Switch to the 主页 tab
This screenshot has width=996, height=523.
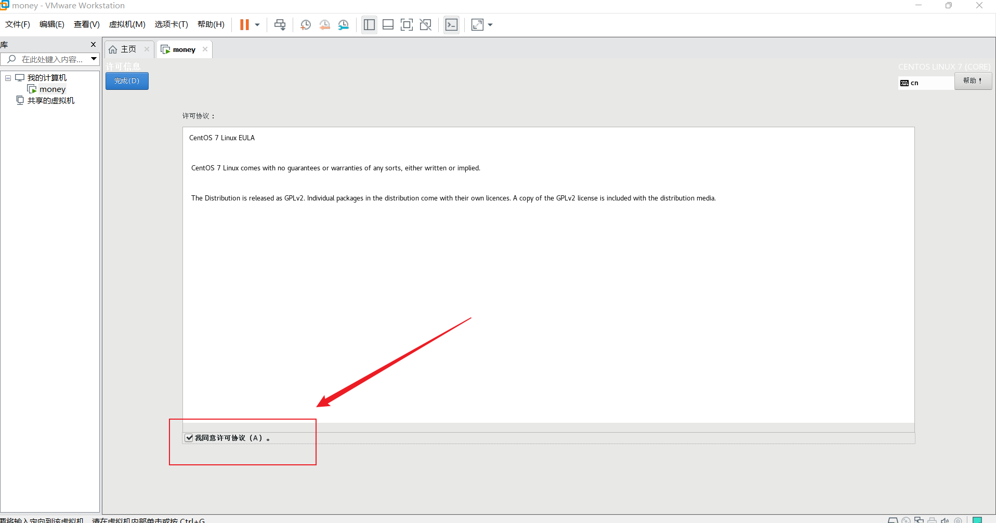coord(128,49)
